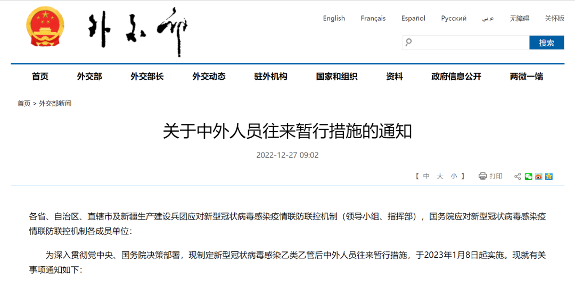The image size is (575, 287).
Task: Set font size to 小 (small)
Action: (453, 176)
